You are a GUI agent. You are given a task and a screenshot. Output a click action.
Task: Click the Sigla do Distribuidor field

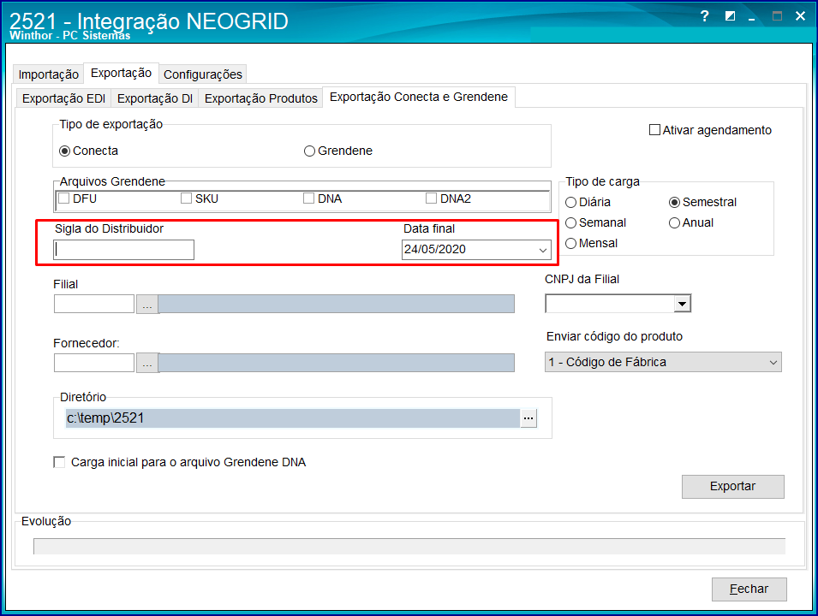point(123,250)
